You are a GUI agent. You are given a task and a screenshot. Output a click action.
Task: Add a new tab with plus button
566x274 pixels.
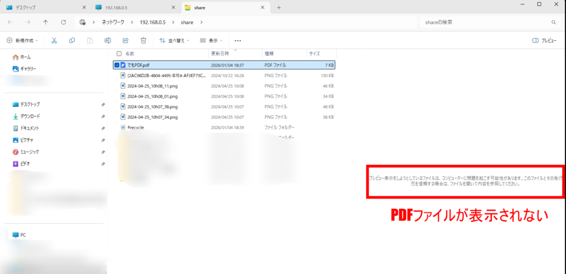point(279,8)
